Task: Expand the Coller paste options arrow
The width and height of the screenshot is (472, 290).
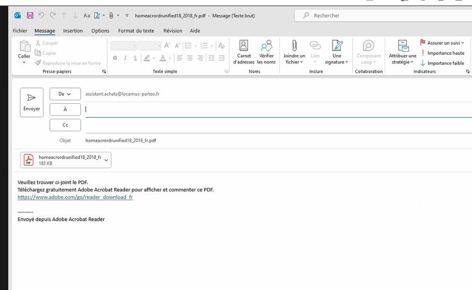Action: [x=24, y=62]
